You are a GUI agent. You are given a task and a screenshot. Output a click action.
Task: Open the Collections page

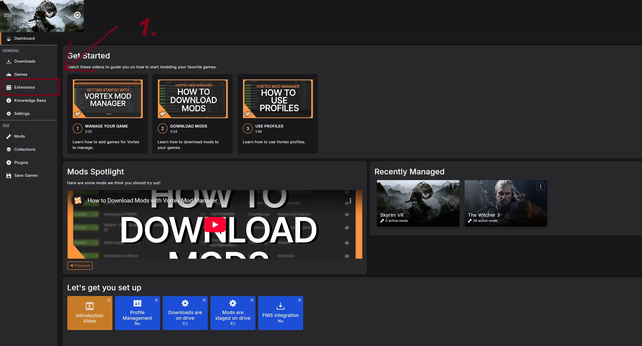29,149
